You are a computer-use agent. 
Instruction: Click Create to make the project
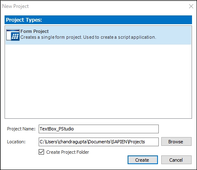pyautogui.click(x=143, y=160)
